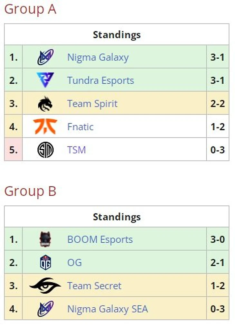Click the Nigma Galaxy logo in Group A
Screen dimensions: 235x327
[45, 57]
